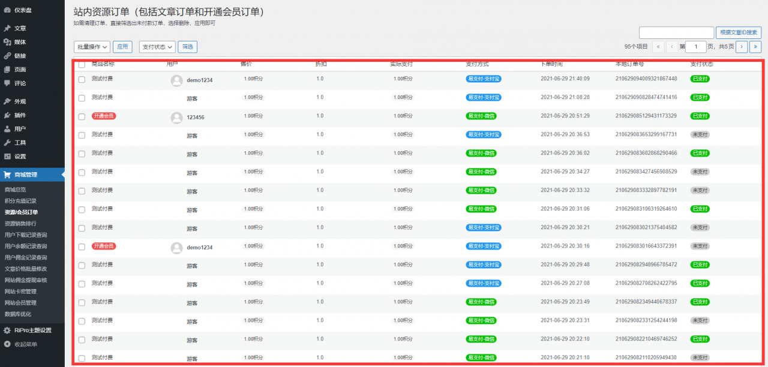The width and height of the screenshot is (768, 367).
Task: Select the checkbox for user 123456's 开通会员 order
Action: [x=82, y=117]
